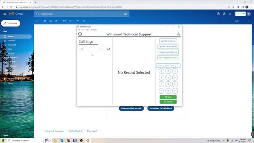This screenshot has width=254, height=143.
Task: Click the green Call button
Action: coord(168,97)
